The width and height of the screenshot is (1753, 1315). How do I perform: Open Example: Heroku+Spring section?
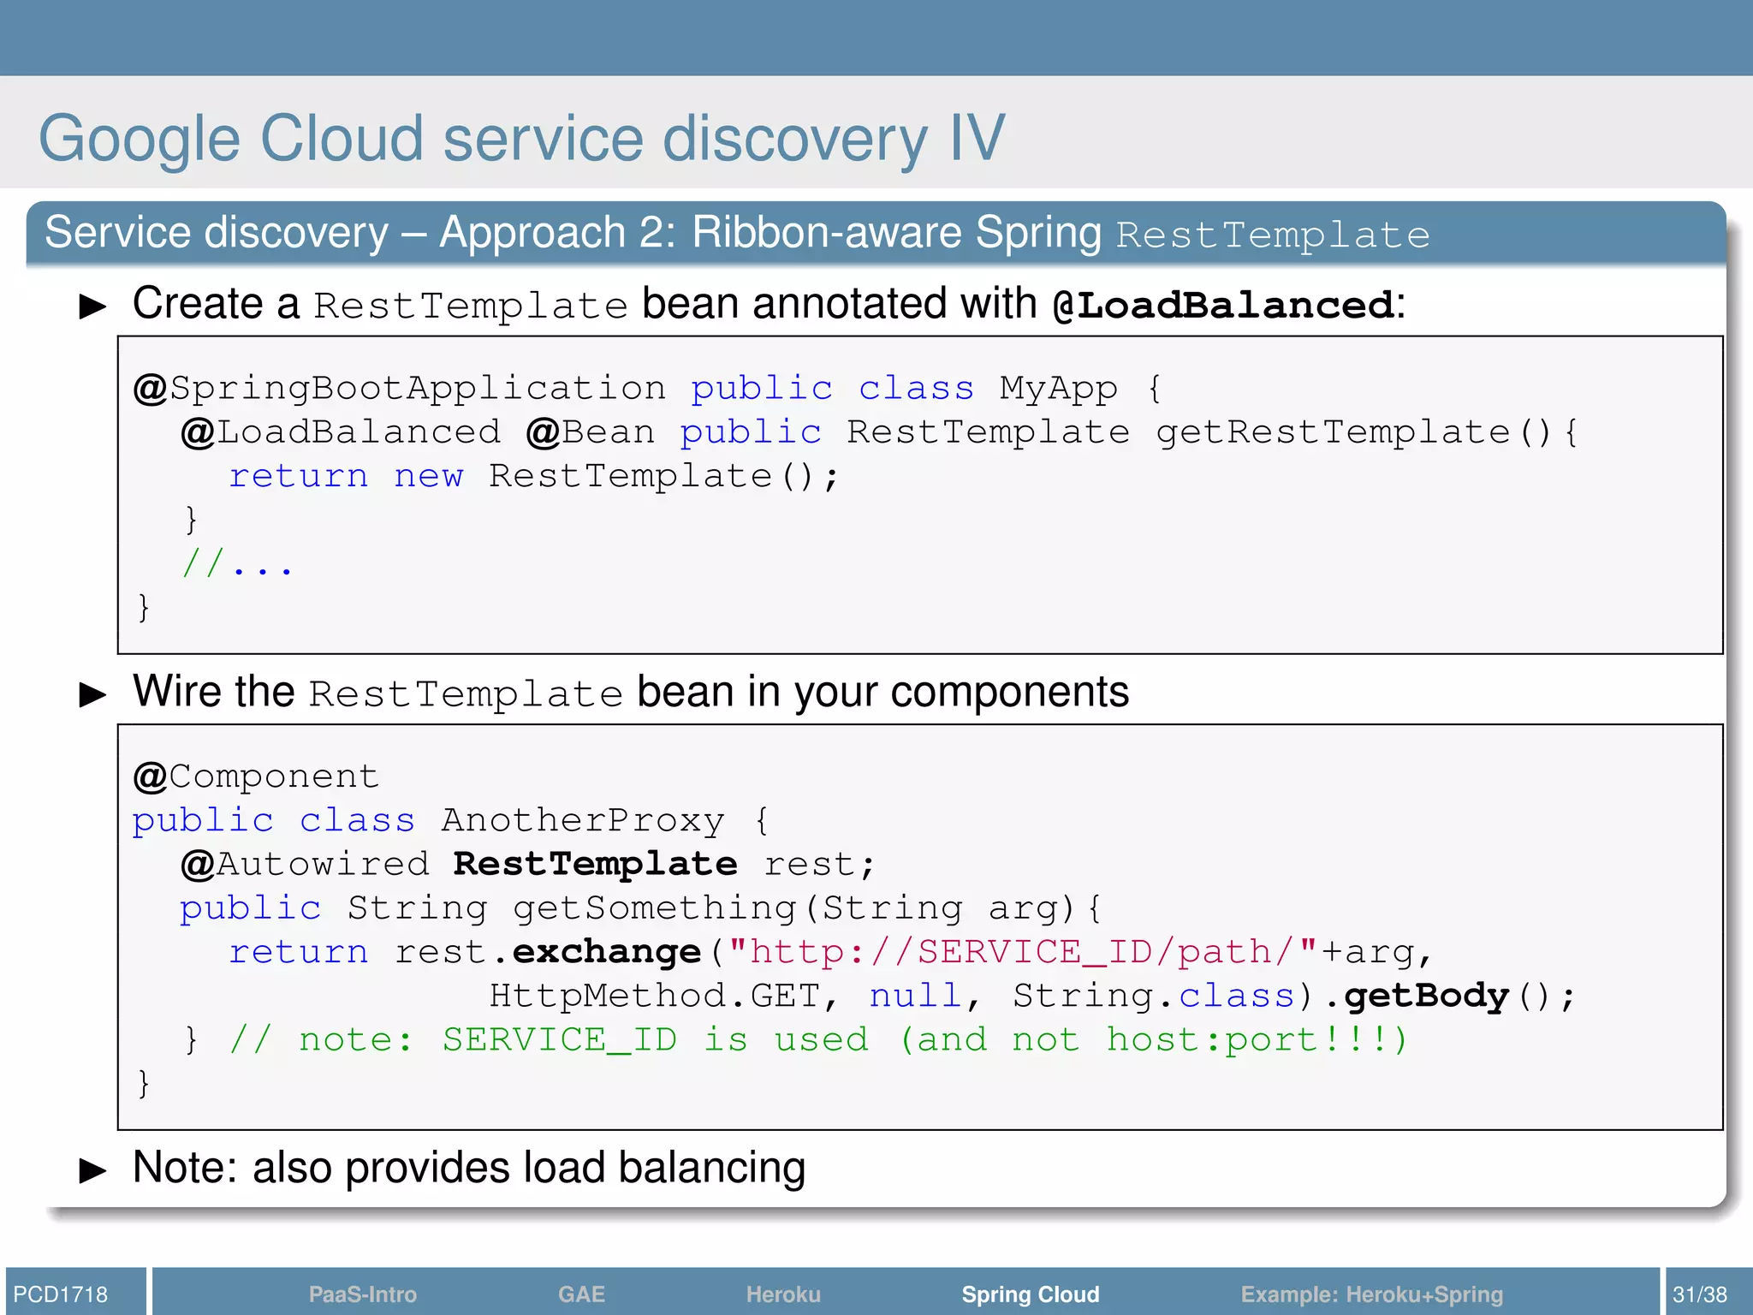tap(1372, 1294)
